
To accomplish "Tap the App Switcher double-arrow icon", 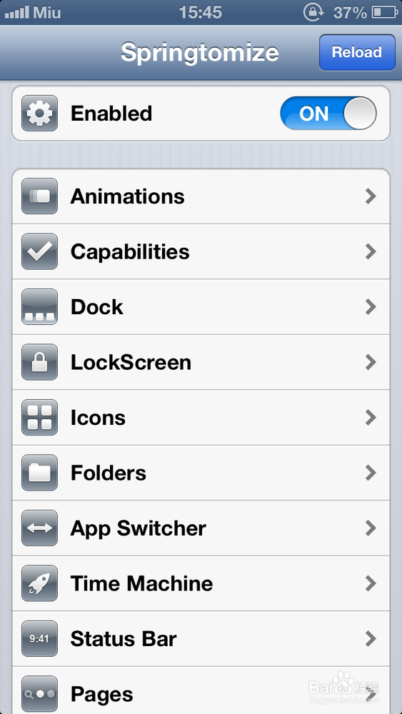I will [39, 528].
